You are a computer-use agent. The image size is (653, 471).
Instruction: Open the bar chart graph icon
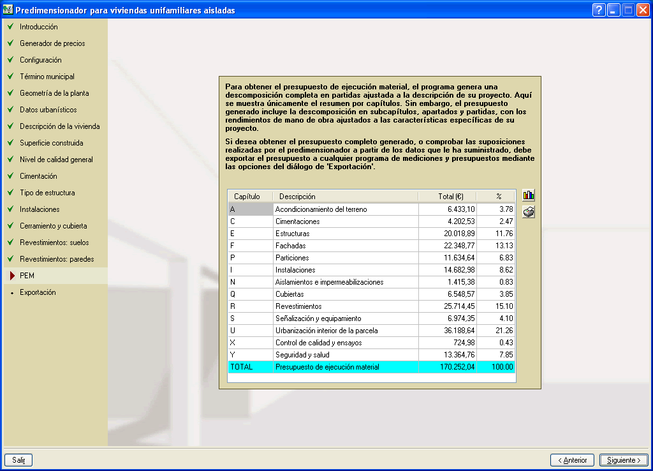[528, 195]
